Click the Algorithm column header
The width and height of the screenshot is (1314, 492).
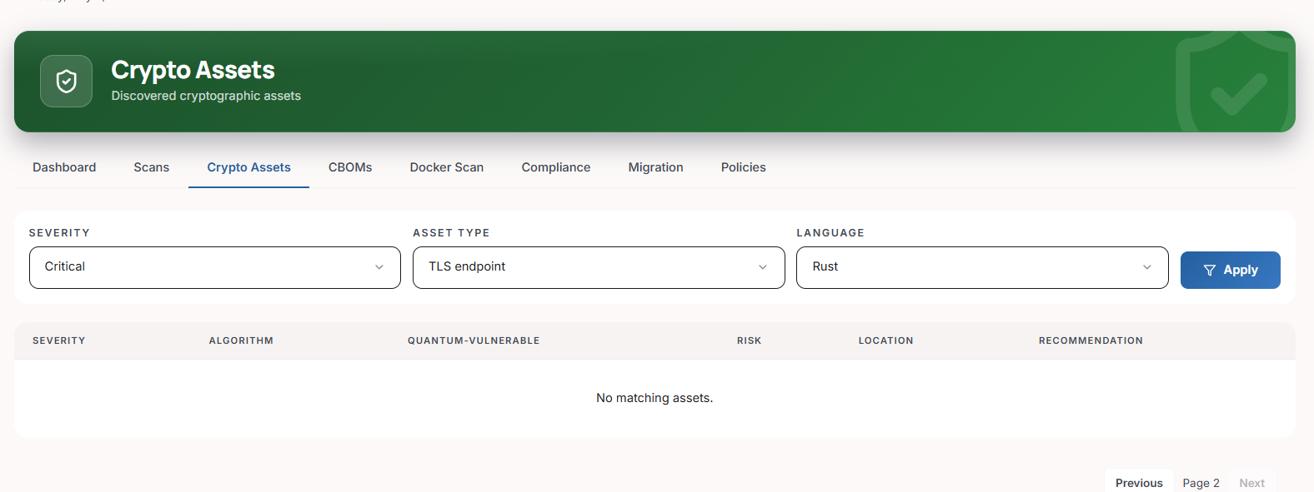241,340
